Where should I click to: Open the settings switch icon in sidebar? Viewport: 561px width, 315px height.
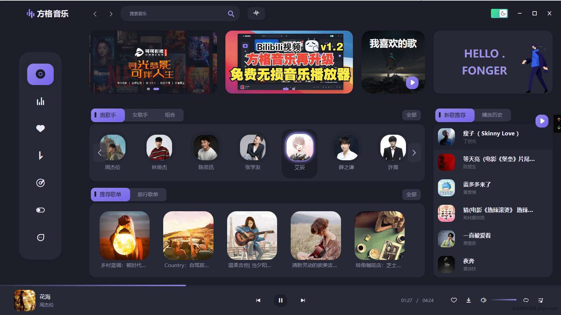[40, 210]
